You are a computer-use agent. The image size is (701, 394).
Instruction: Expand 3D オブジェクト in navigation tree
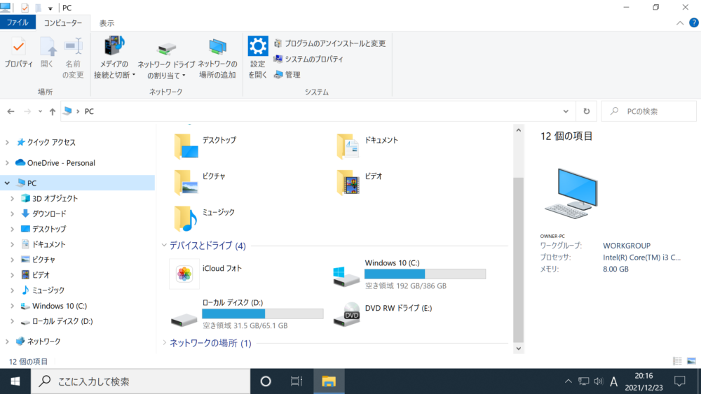[x=13, y=199]
